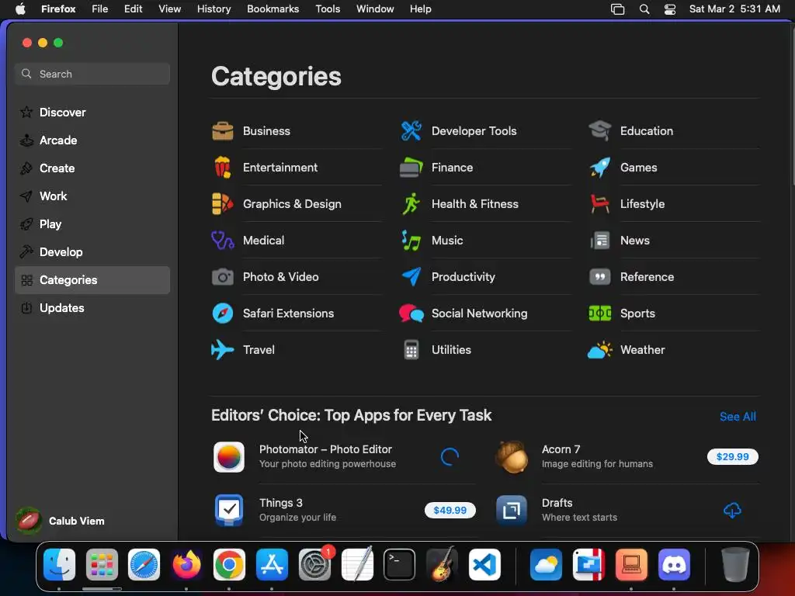This screenshot has width=795, height=596.
Task: Open Visual Studio Code from Dock
Action: tap(484, 564)
